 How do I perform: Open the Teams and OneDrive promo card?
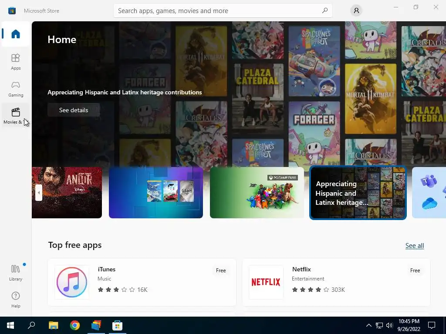coord(429,193)
